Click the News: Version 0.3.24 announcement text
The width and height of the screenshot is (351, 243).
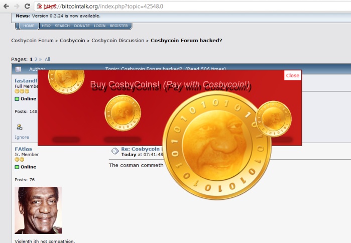tap(58, 16)
